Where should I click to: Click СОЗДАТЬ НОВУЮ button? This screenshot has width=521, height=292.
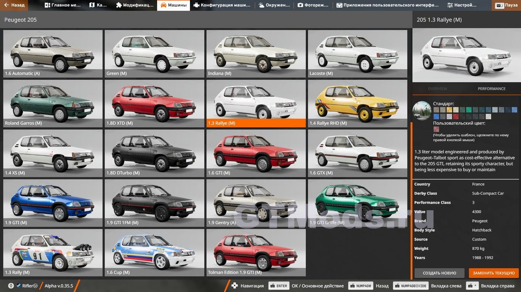coord(439,273)
